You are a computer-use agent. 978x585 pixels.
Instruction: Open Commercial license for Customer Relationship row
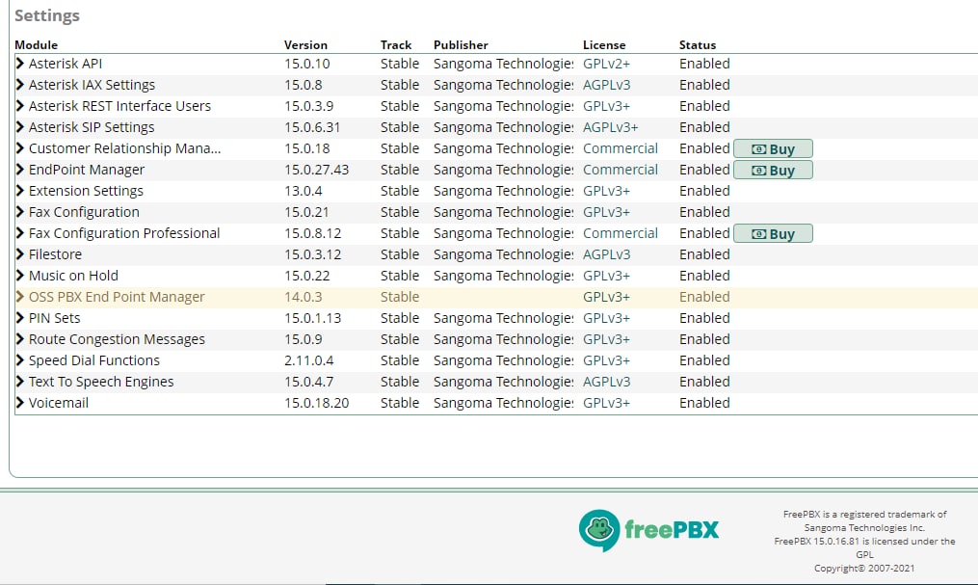pyautogui.click(x=620, y=148)
